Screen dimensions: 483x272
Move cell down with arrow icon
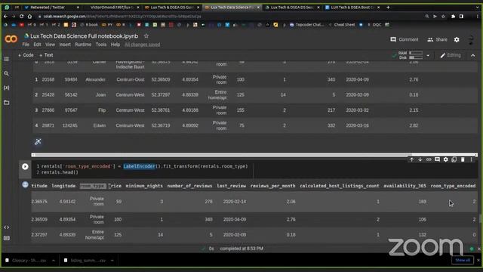tap(420, 159)
